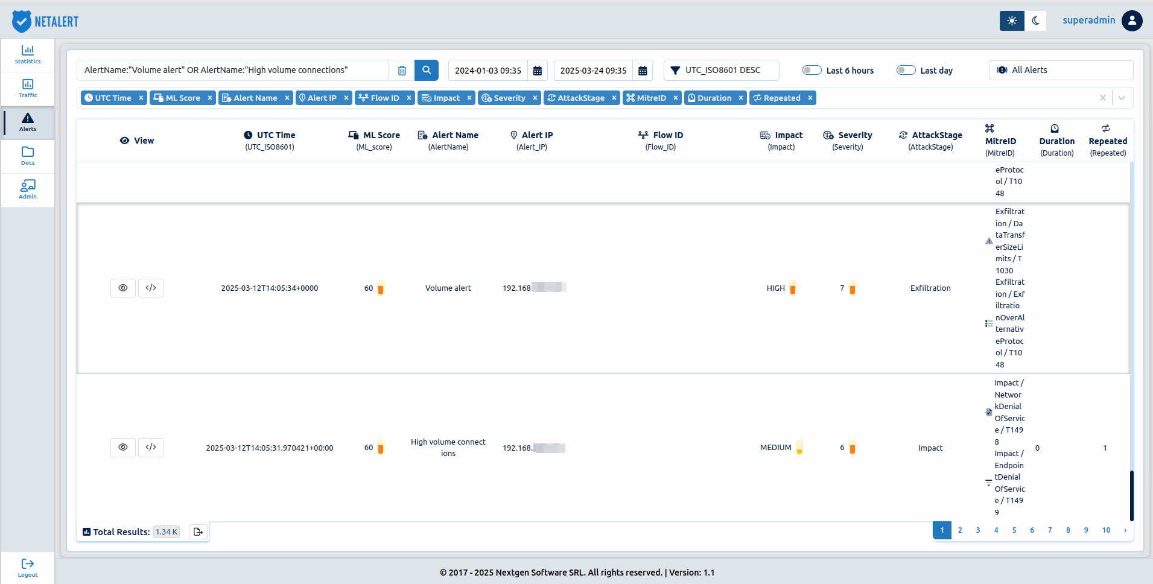Remove the AttackStage column tag
Viewport: 1153px width, 584px height.
(x=614, y=98)
